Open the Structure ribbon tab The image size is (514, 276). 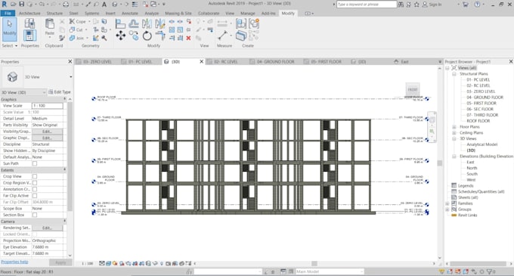point(54,14)
